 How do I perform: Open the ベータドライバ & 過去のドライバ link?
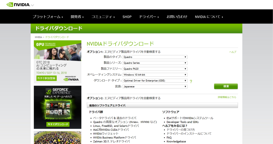click(115, 118)
